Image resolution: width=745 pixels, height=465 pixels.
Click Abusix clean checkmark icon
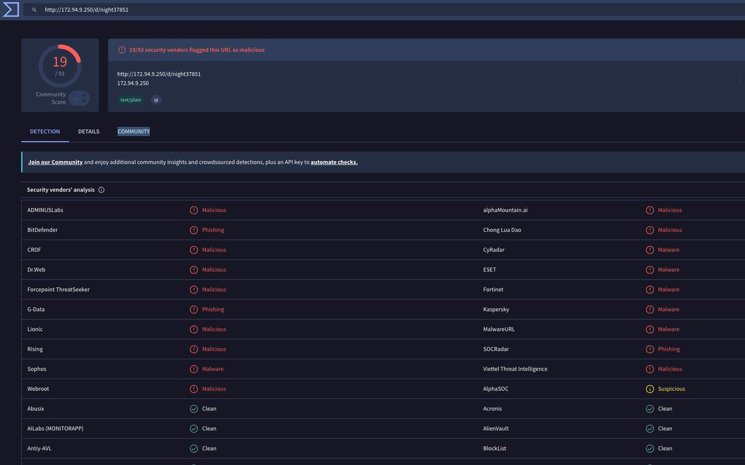click(194, 409)
